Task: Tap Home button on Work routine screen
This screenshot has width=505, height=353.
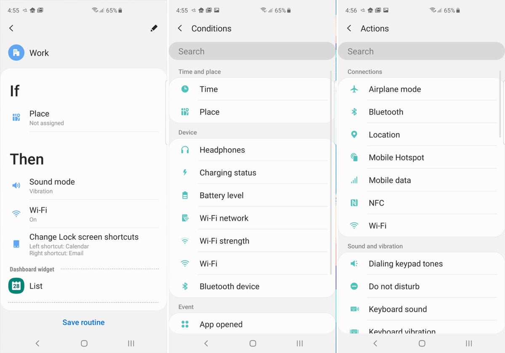Action: (x=84, y=343)
